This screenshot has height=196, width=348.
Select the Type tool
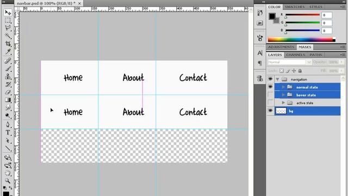8,132
